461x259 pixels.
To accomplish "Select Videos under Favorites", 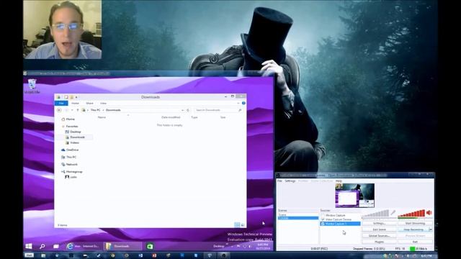I will [x=72, y=142].
